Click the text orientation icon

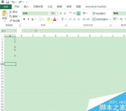click(x=84, y=13)
